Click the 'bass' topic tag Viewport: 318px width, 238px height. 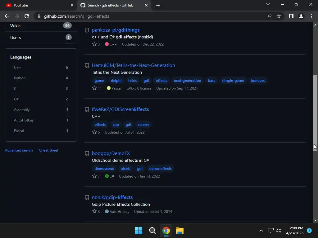point(211,81)
